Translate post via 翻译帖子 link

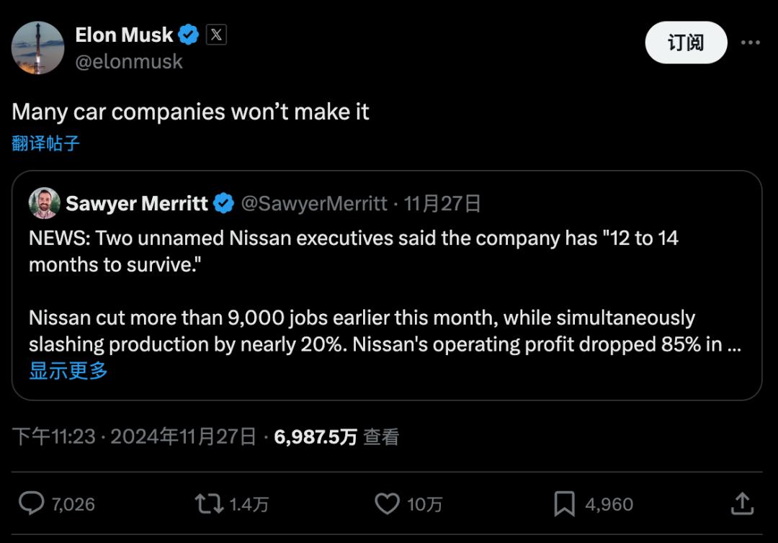pyautogui.click(x=45, y=143)
